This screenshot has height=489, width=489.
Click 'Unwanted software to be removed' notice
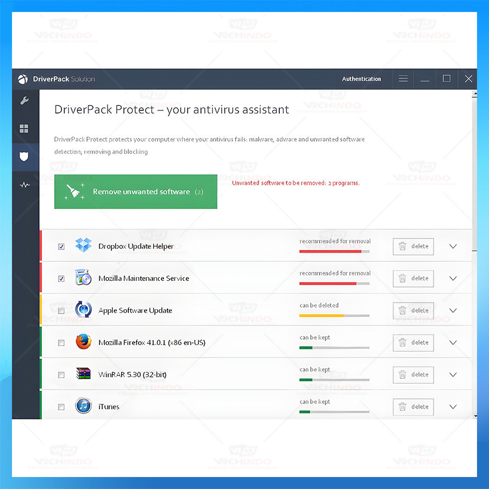pyautogui.click(x=296, y=183)
